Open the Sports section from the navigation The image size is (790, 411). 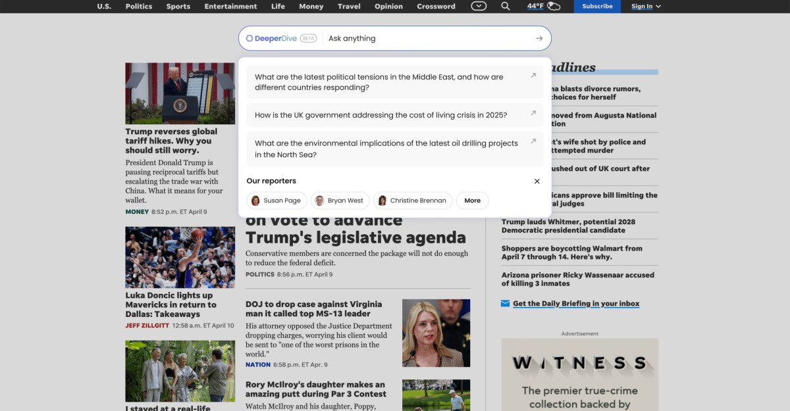click(178, 6)
